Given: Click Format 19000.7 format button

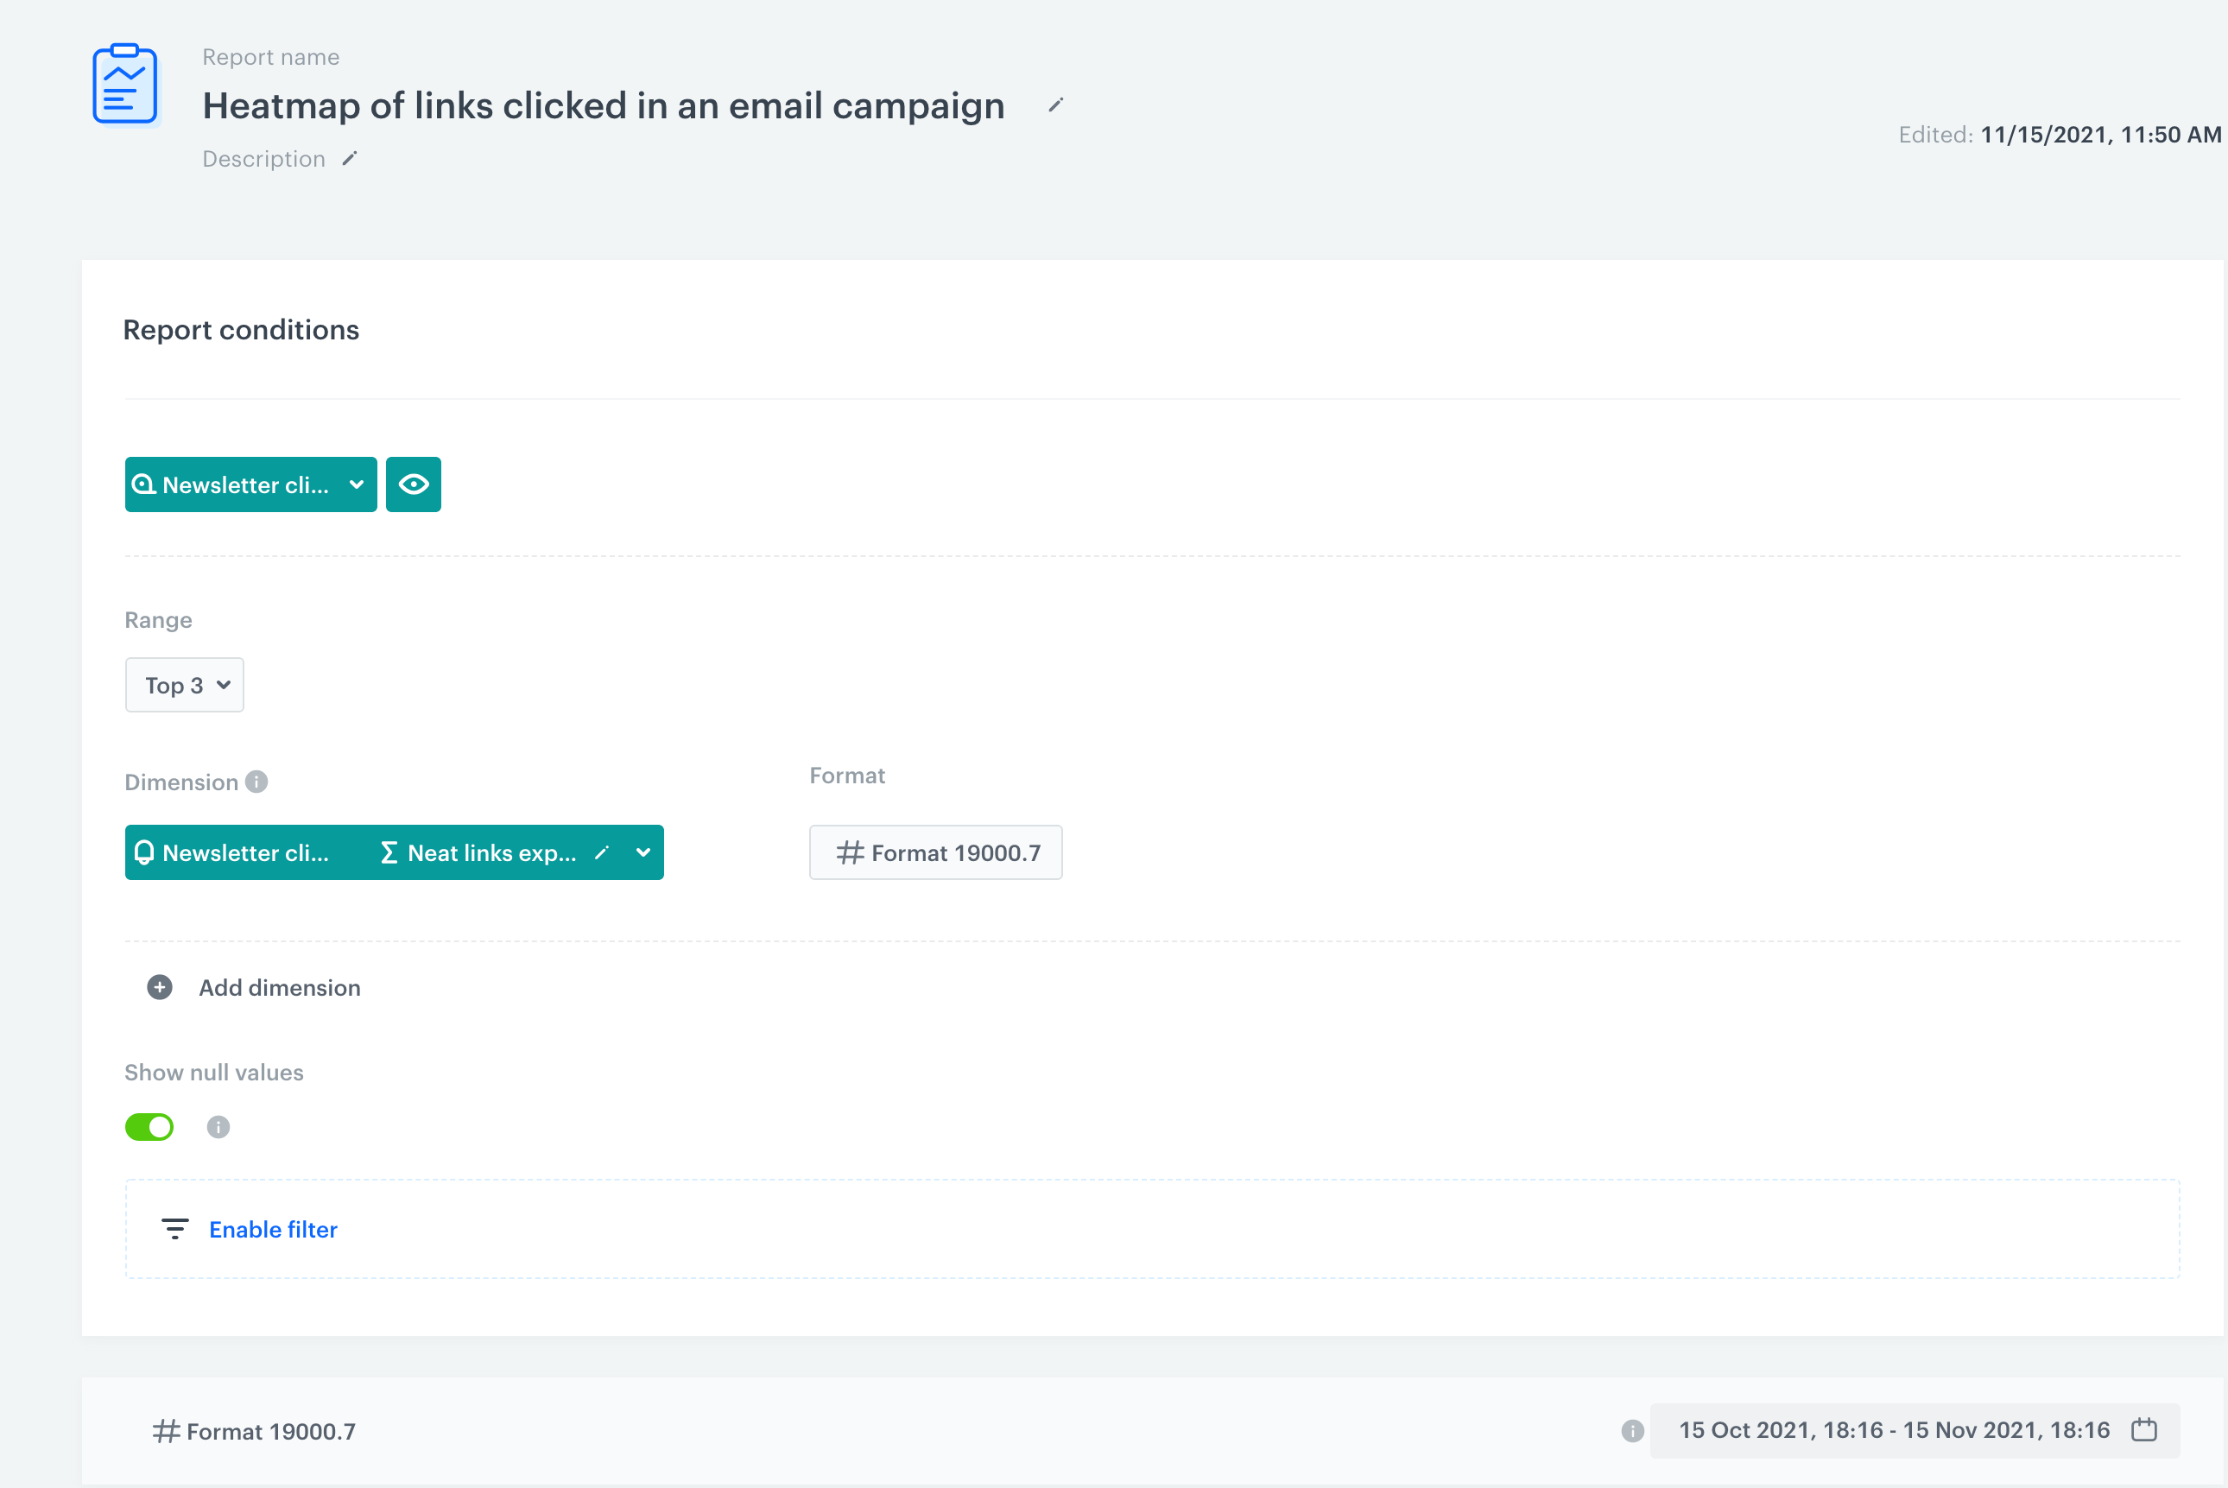Looking at the screenshot, I should tap(935, 853).
